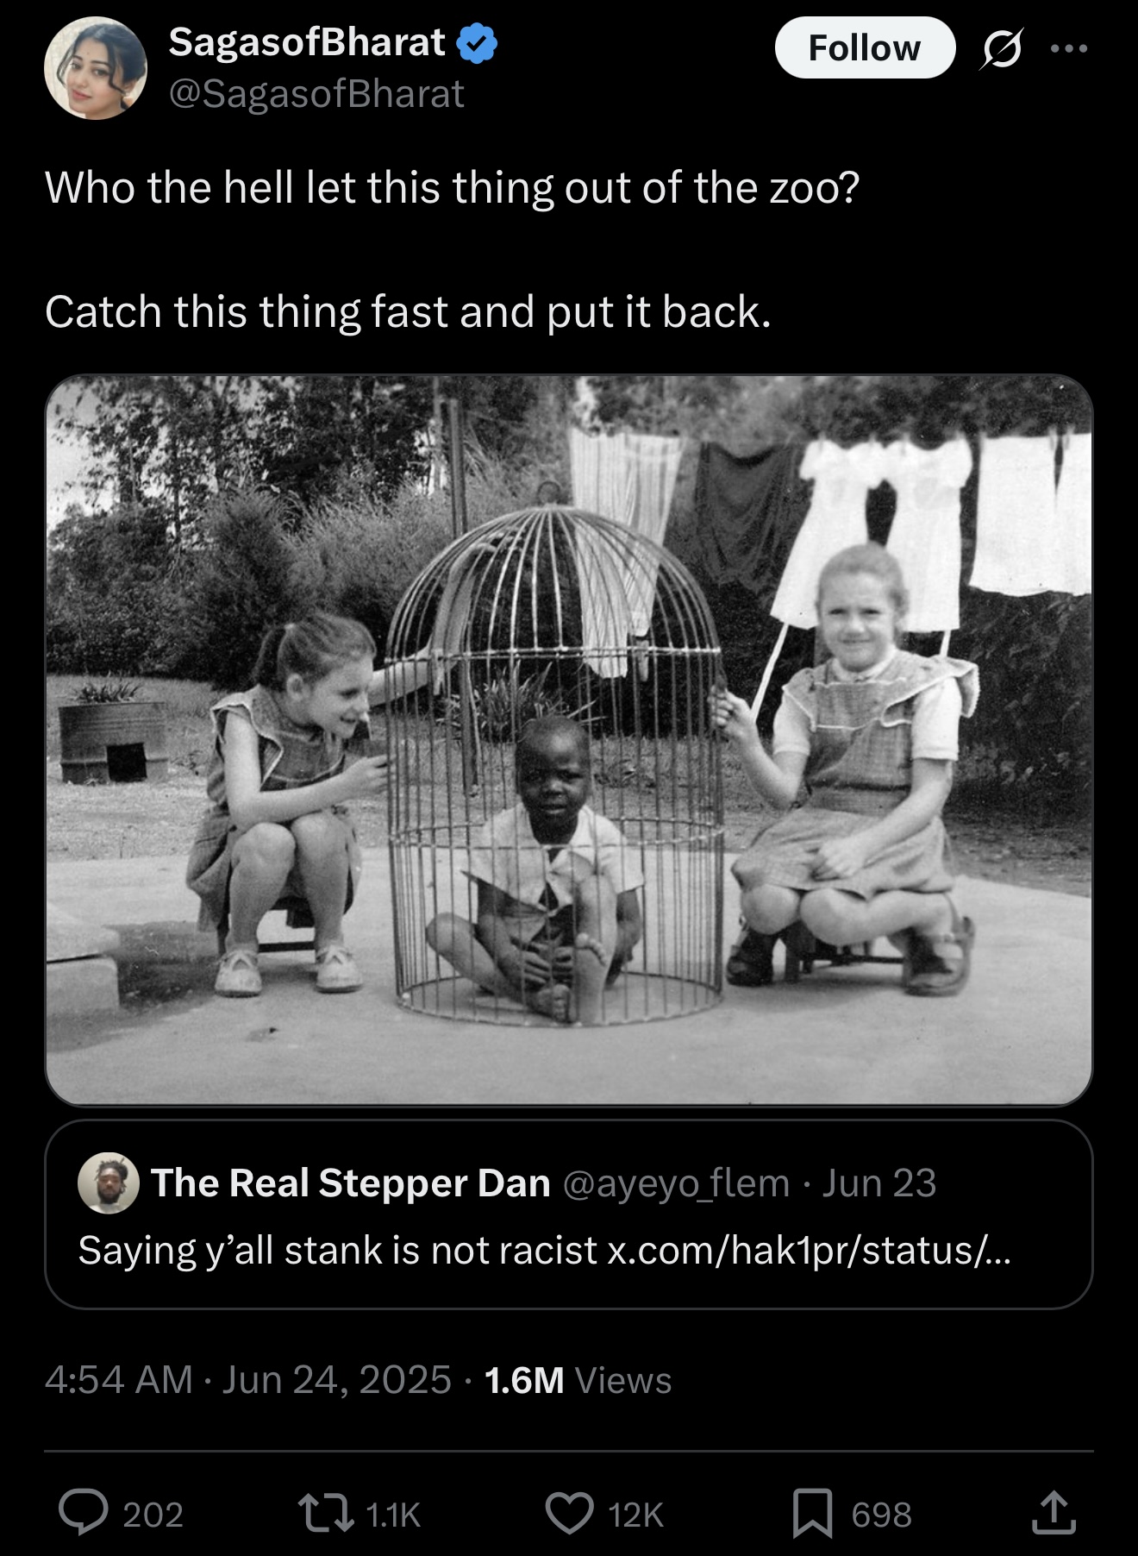Follow the x.com/hak1pr/status link
The width and height of the screenshot is (1138, 1556).
coord(809,1250)
